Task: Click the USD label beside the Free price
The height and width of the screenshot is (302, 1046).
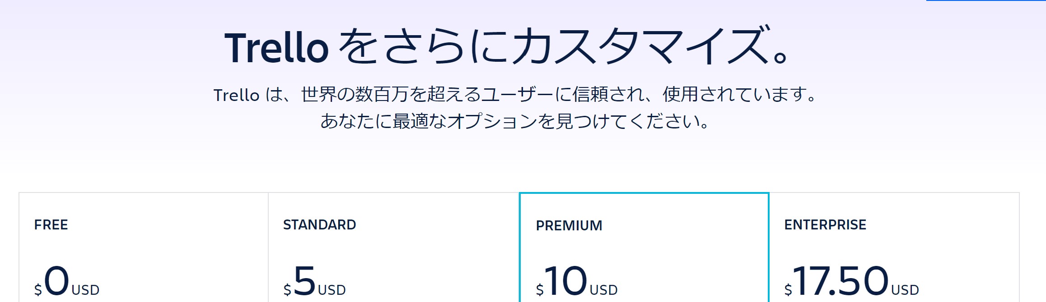Action: (x=85, y=290)
